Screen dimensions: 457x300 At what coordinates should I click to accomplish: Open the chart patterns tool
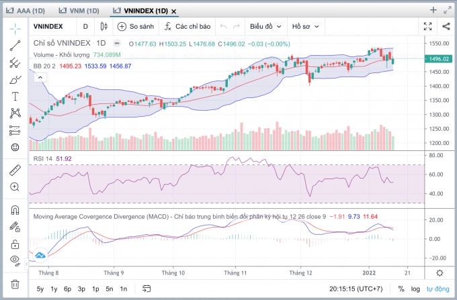point(15,113)
